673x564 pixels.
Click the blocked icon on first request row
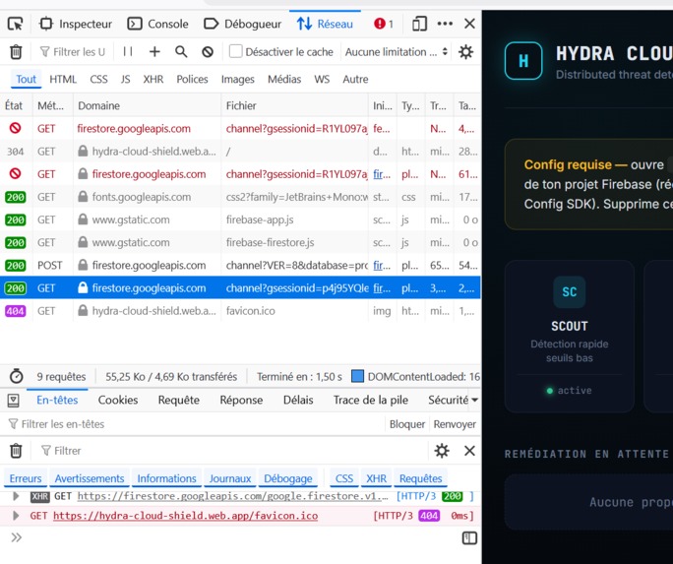click(16, 128)
